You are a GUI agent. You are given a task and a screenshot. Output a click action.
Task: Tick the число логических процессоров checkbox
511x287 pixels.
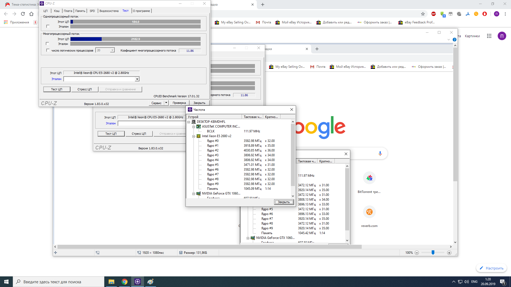[48, 50]
